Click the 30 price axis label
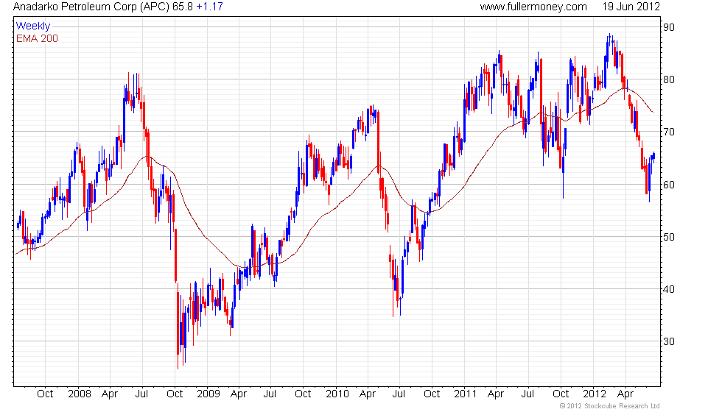Image resolution: width=722 pixels, height=412 pixels. [669, 341]
